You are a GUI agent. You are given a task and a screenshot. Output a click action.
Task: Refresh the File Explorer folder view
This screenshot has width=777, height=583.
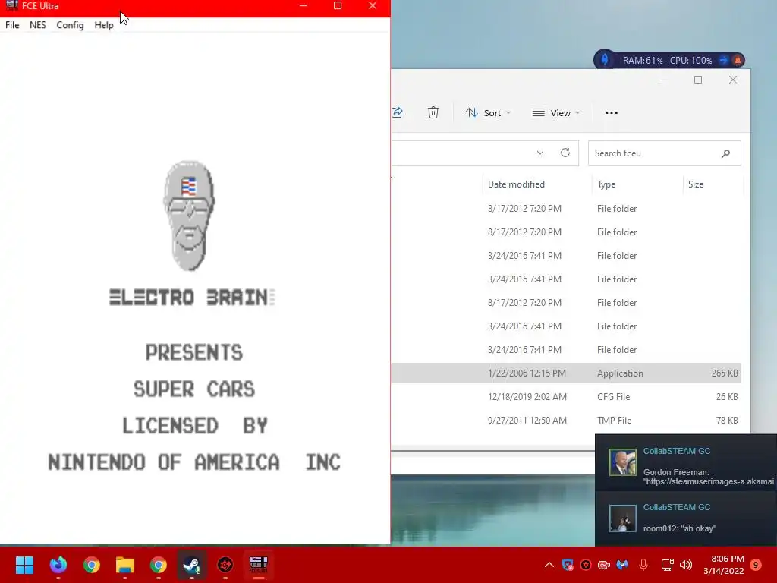pyautogui.click(x=565, y=153)
